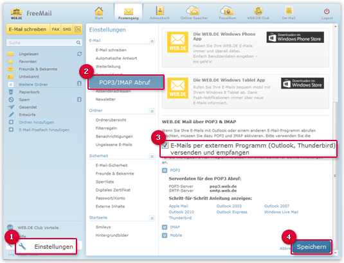Open POP3/IMAP Abruf settings entry
Viewport: 344px width, 263px height.
click(x=126, y=83)
